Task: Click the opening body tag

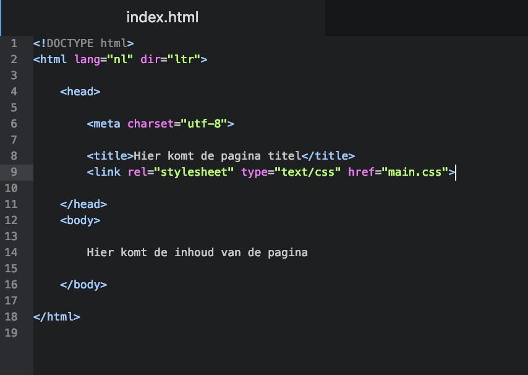Action: [80, 220]
